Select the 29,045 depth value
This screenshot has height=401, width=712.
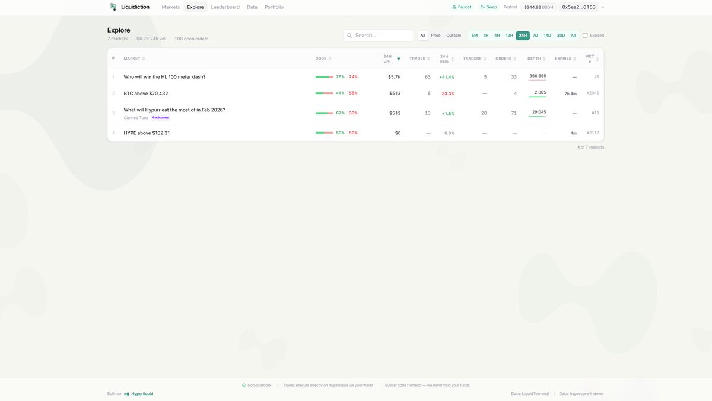(539, 112)
